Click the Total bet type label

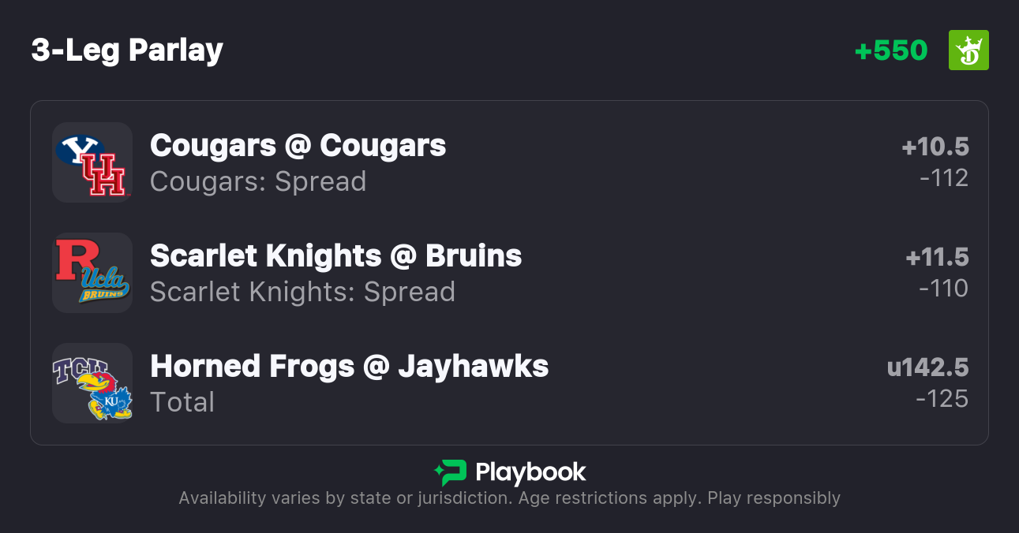click(182, 402)
